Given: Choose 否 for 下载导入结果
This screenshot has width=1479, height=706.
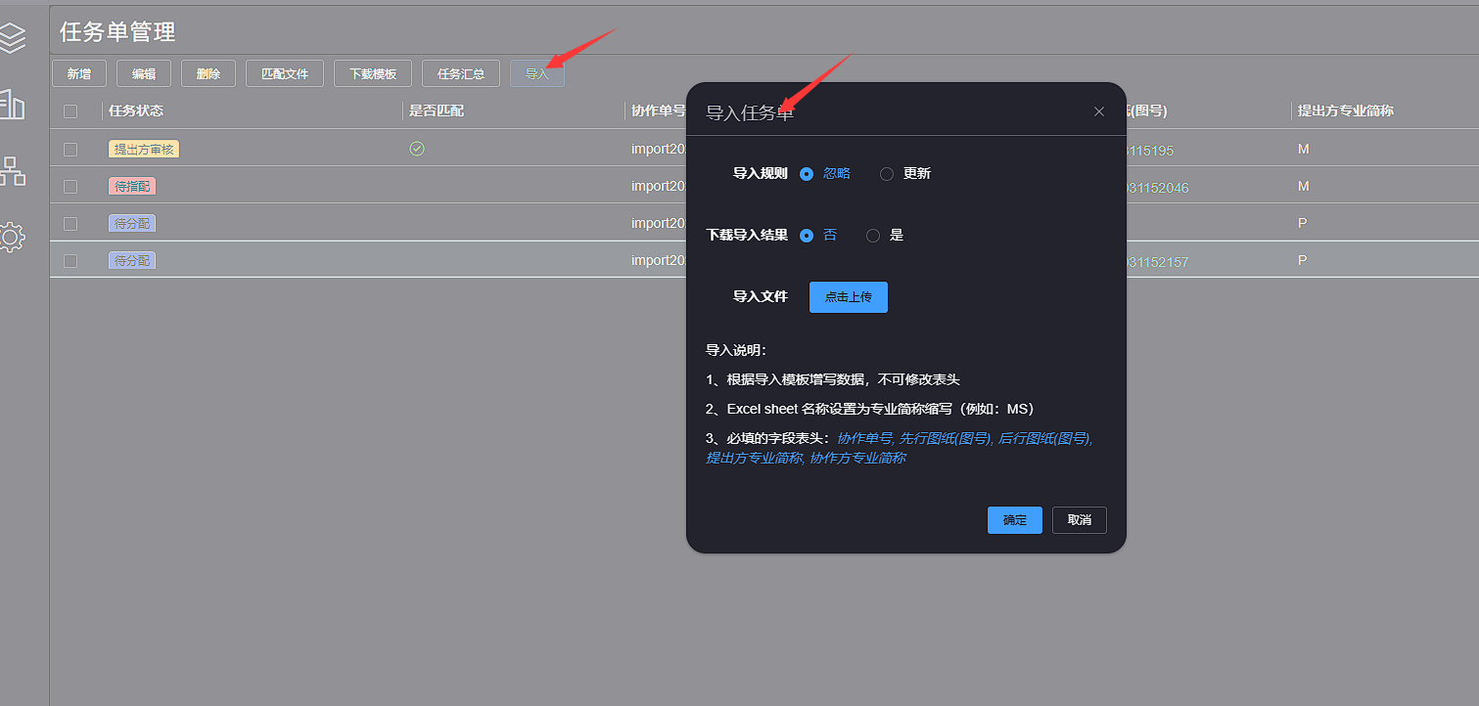Looking at the screenshot, I should [x=807, y=236].
